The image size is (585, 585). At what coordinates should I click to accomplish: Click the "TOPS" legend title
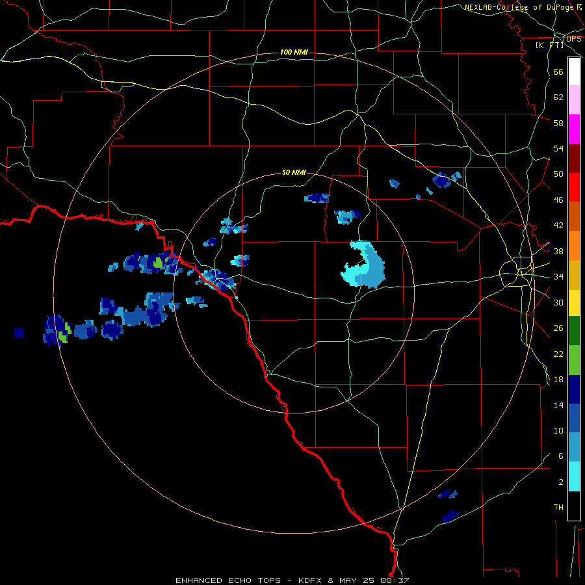(x=571, y=39)
